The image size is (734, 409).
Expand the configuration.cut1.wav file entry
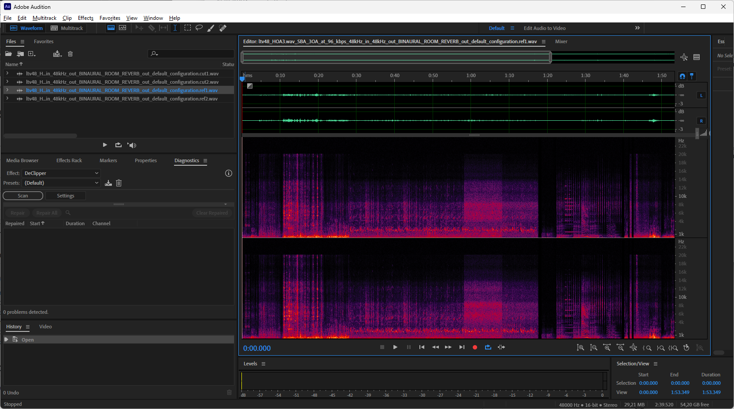(x=7, y=74)
